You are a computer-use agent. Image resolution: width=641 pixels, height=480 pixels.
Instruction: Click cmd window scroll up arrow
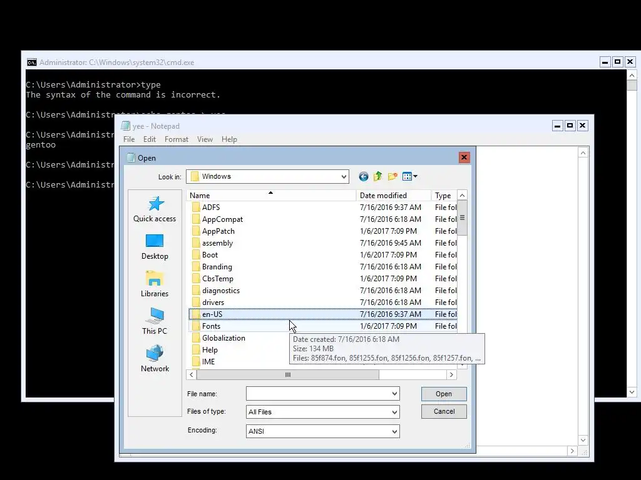[x=632, y=76]
